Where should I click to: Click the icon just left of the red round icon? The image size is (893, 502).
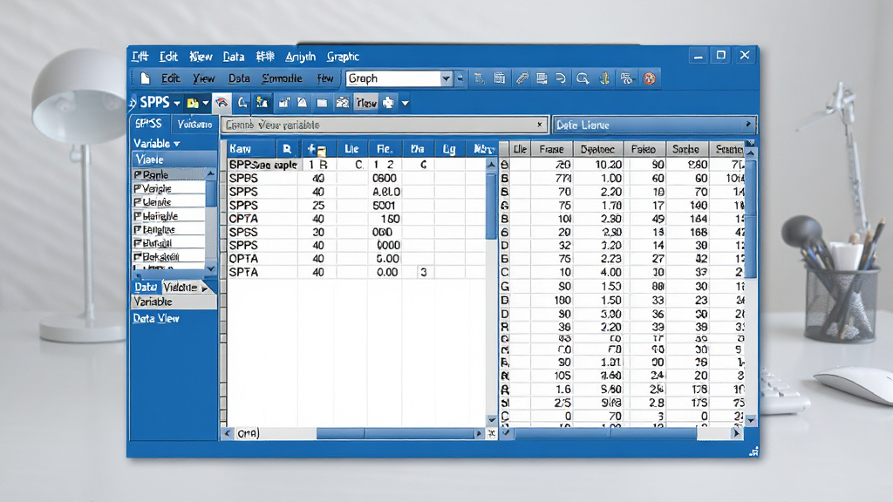tap(627, 78)
